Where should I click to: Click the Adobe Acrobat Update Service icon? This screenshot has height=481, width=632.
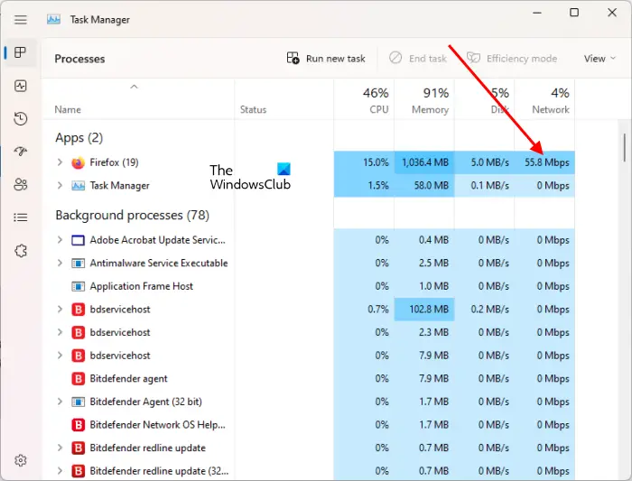coord(79,240)
